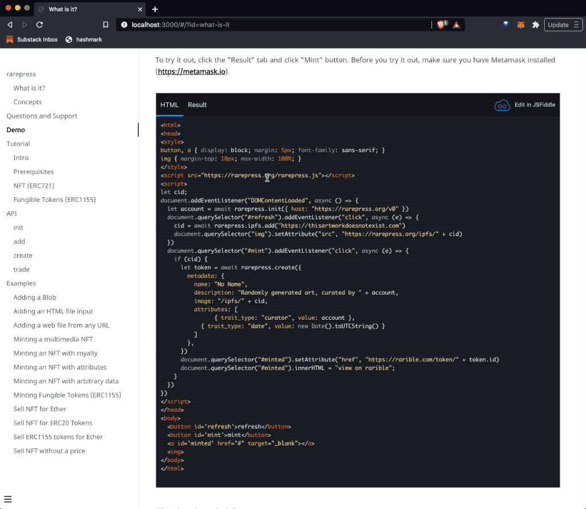Viewport: 586px width, 509px height.
Task: Click the Update button in the toolbar
Action: 557,25
